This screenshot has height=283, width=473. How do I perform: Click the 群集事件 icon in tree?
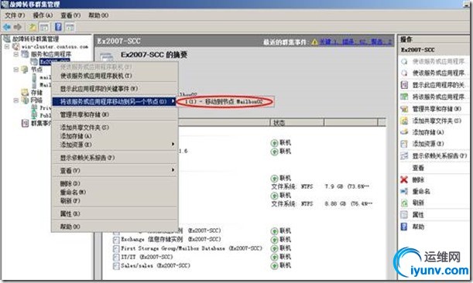pos(26,123)
